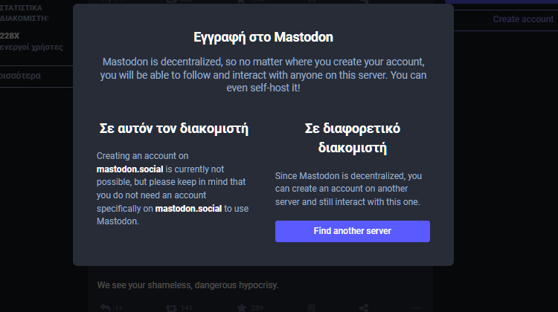The width and height of the screenshot is (558, 312).
Task: Click the 289 favourites count
Action: (x=257, y=308)
